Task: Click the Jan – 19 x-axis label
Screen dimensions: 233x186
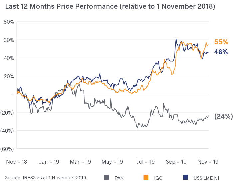Action: click(x=50, y=161)
